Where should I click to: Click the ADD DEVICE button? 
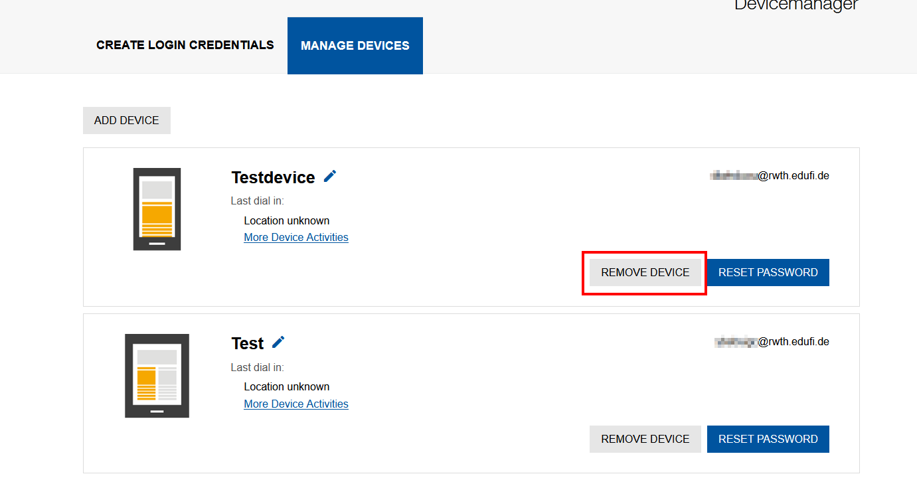tap(126, 120)
